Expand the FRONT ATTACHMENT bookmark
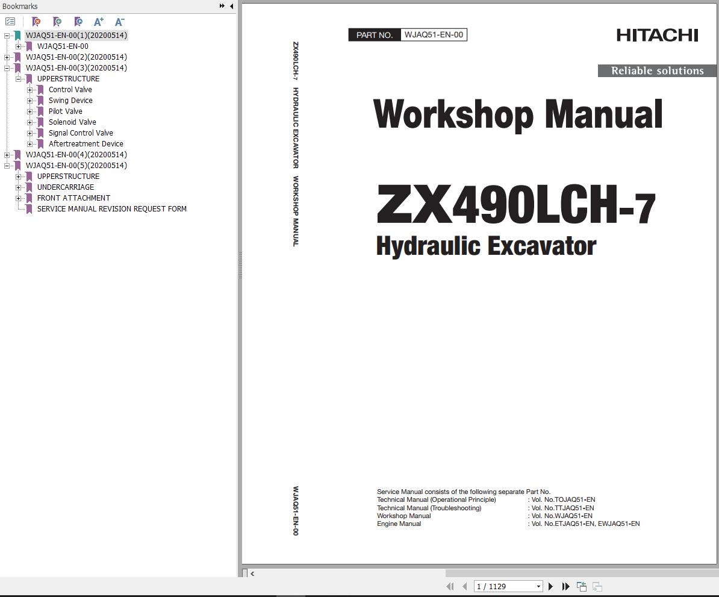 coord(18,198)
